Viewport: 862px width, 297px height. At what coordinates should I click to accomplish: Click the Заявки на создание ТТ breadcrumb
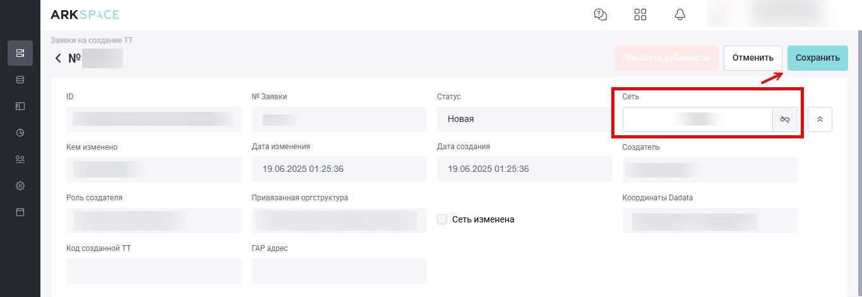92,40
